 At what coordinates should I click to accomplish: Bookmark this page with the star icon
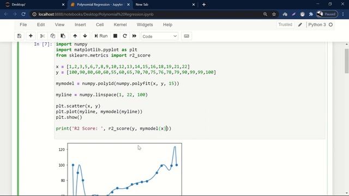click(274, 14)
